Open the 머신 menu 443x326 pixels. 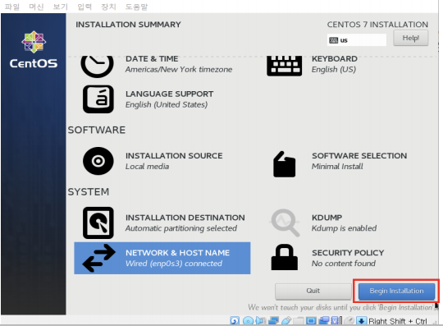click(x=36, y=7)
